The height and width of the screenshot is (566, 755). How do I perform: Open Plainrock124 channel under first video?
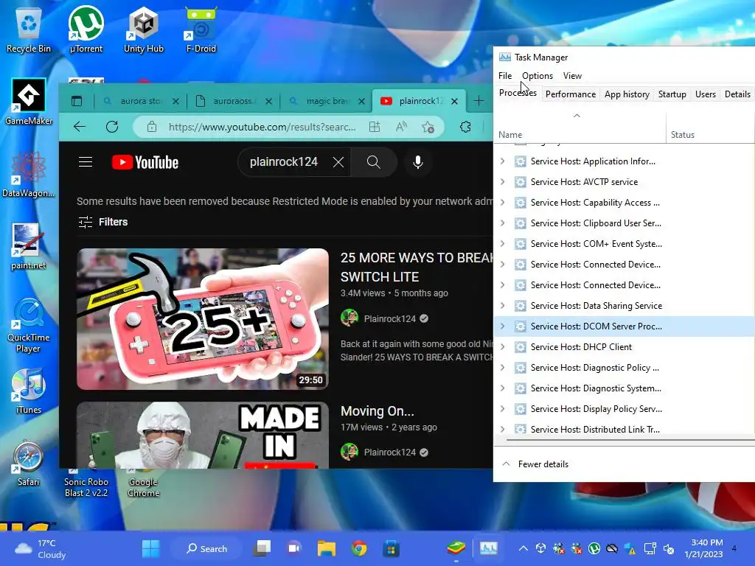coord(389,318)
